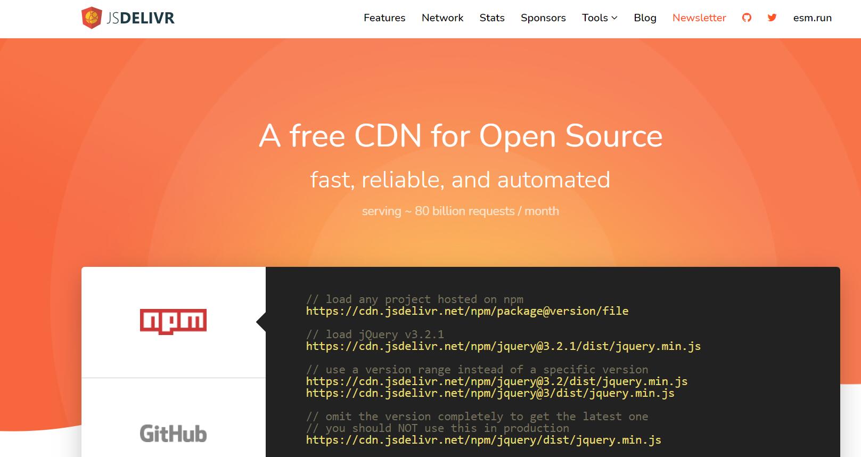Open the Features page

coord(384,18)
